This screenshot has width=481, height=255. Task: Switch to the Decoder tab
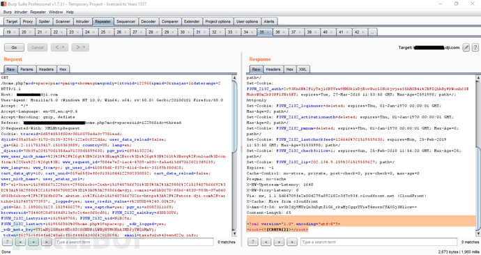(x=148, y=22)
